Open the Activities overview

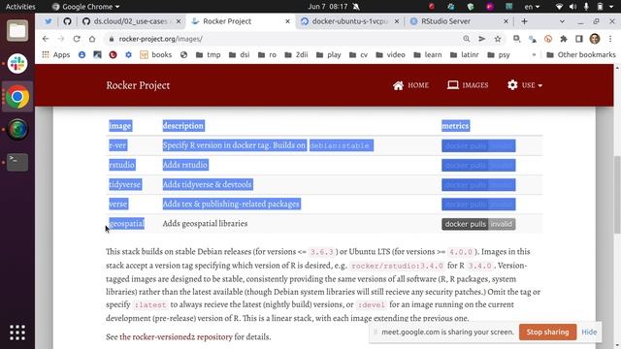coord(20,7)
